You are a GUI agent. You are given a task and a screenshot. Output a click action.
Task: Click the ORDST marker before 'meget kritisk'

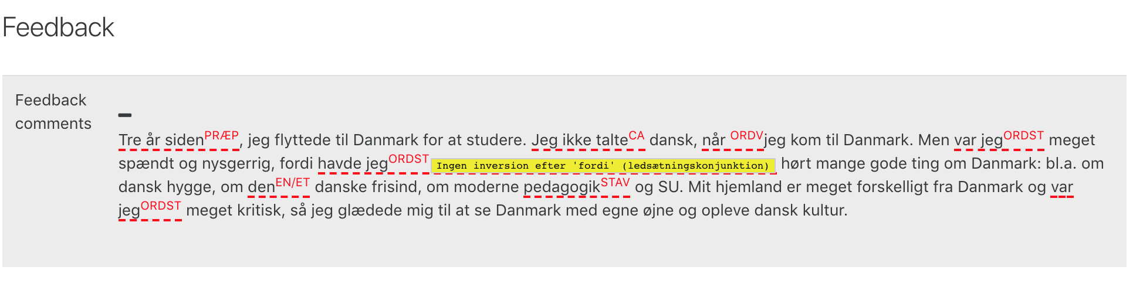coord(161,206)
